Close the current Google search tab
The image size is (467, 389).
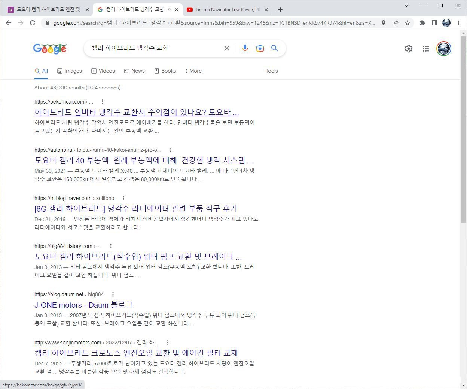coord(177,10)
